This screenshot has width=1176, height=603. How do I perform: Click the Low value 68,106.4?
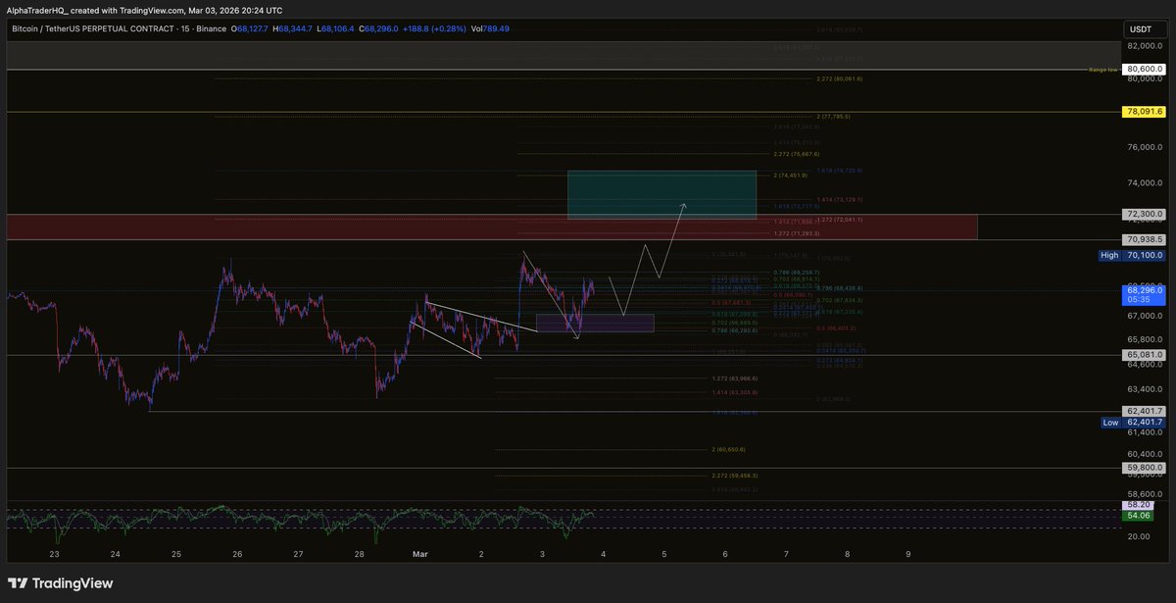(x=337, y=29)
